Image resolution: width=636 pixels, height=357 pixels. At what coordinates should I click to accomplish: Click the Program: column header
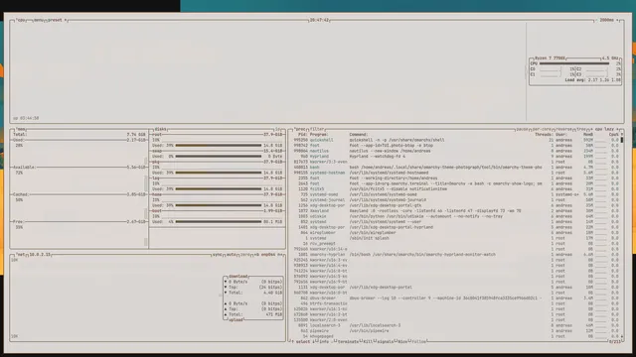(319, 135)
